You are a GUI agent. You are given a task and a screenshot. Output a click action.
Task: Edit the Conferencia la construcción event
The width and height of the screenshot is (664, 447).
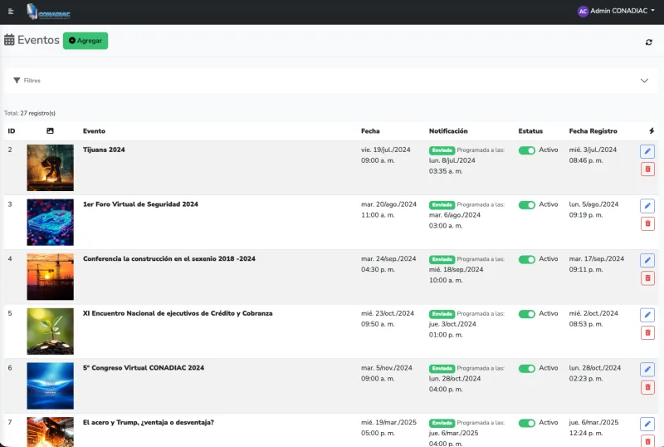(x=647, y=260)
